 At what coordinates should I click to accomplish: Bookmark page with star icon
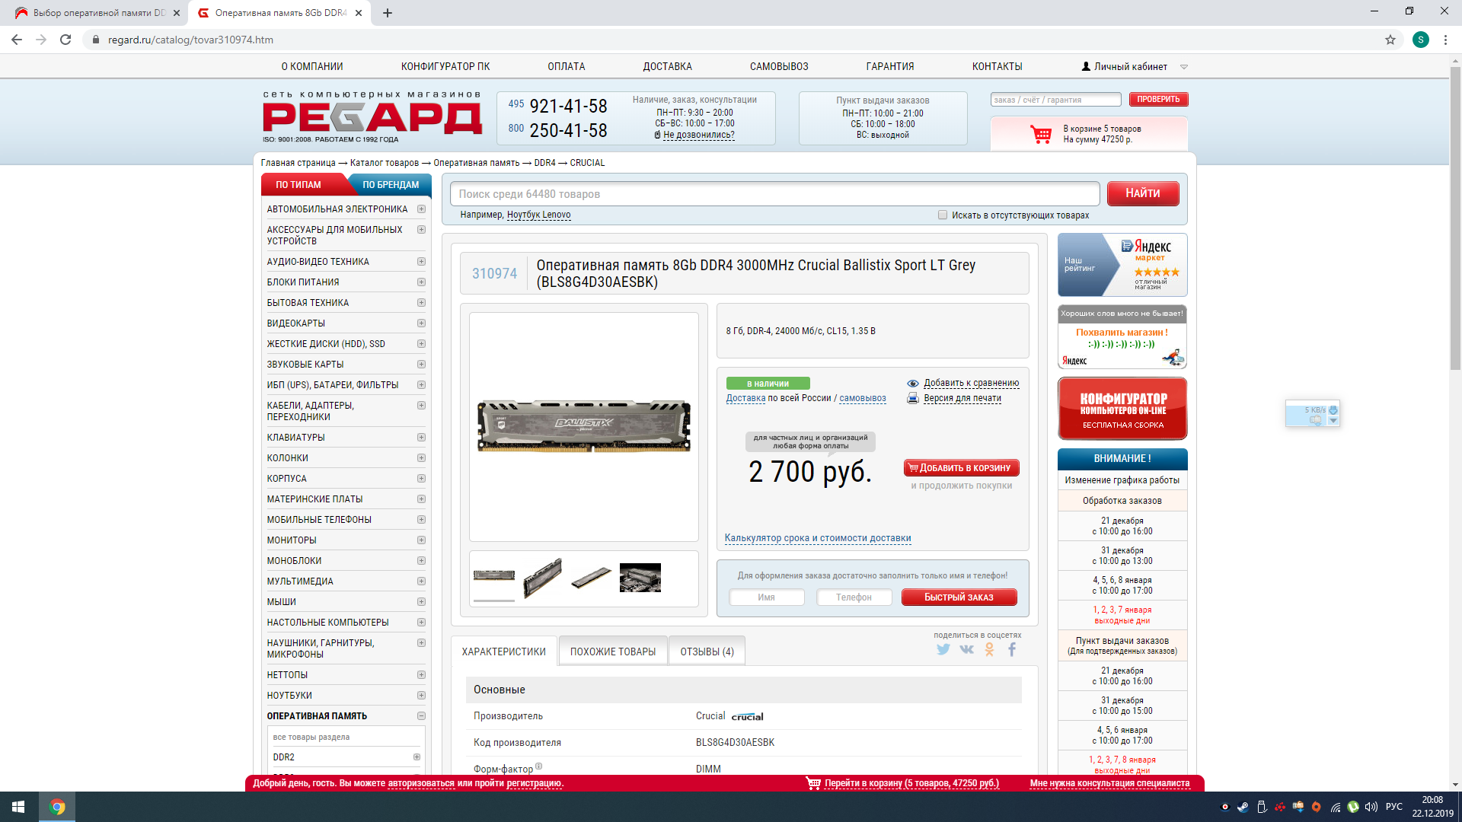coord(1390,40)
